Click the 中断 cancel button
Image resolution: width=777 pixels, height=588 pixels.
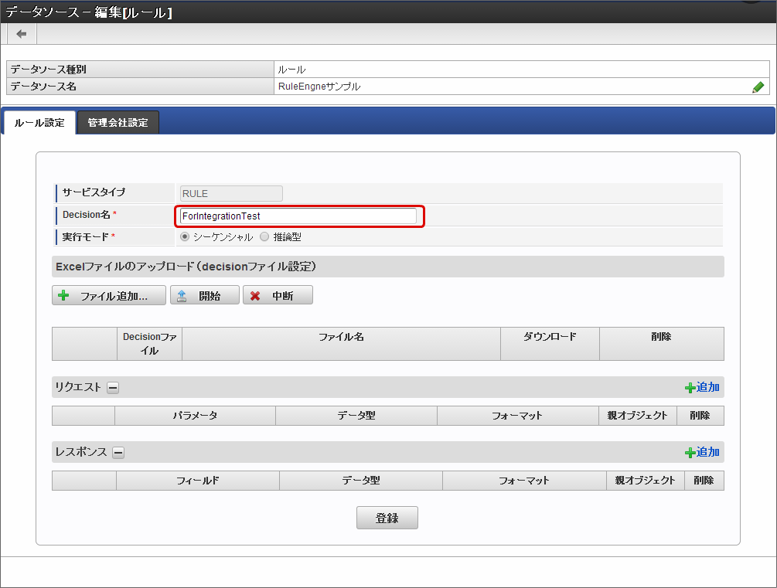pyautogui.click(x=278, y=296)
